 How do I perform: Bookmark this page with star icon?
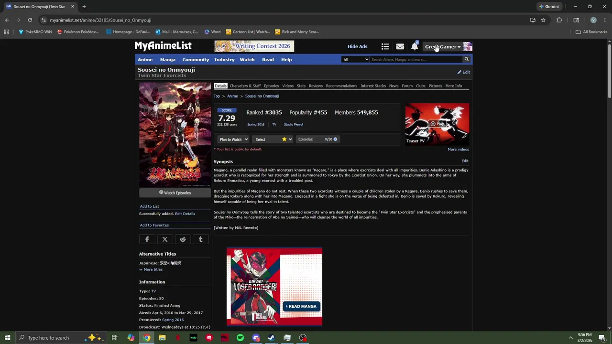click(x=543, y=20)
